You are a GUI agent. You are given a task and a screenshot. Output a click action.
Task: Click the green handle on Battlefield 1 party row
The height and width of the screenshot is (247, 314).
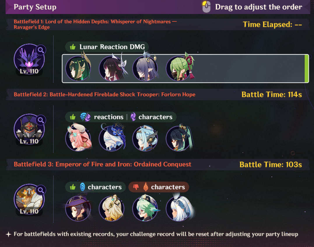(306, 68)
